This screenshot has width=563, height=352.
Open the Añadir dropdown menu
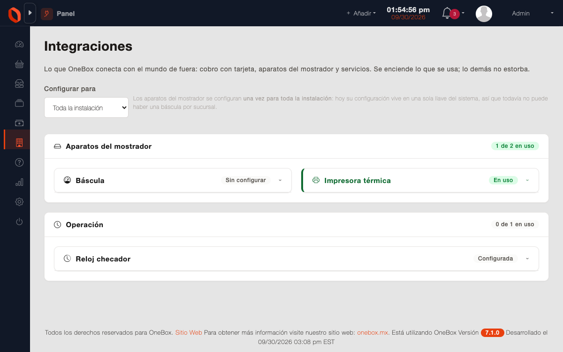click(x=361, y=14)
